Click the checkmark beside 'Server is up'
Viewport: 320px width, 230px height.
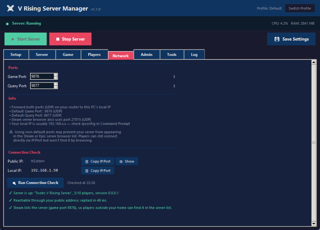pos(11,193)
